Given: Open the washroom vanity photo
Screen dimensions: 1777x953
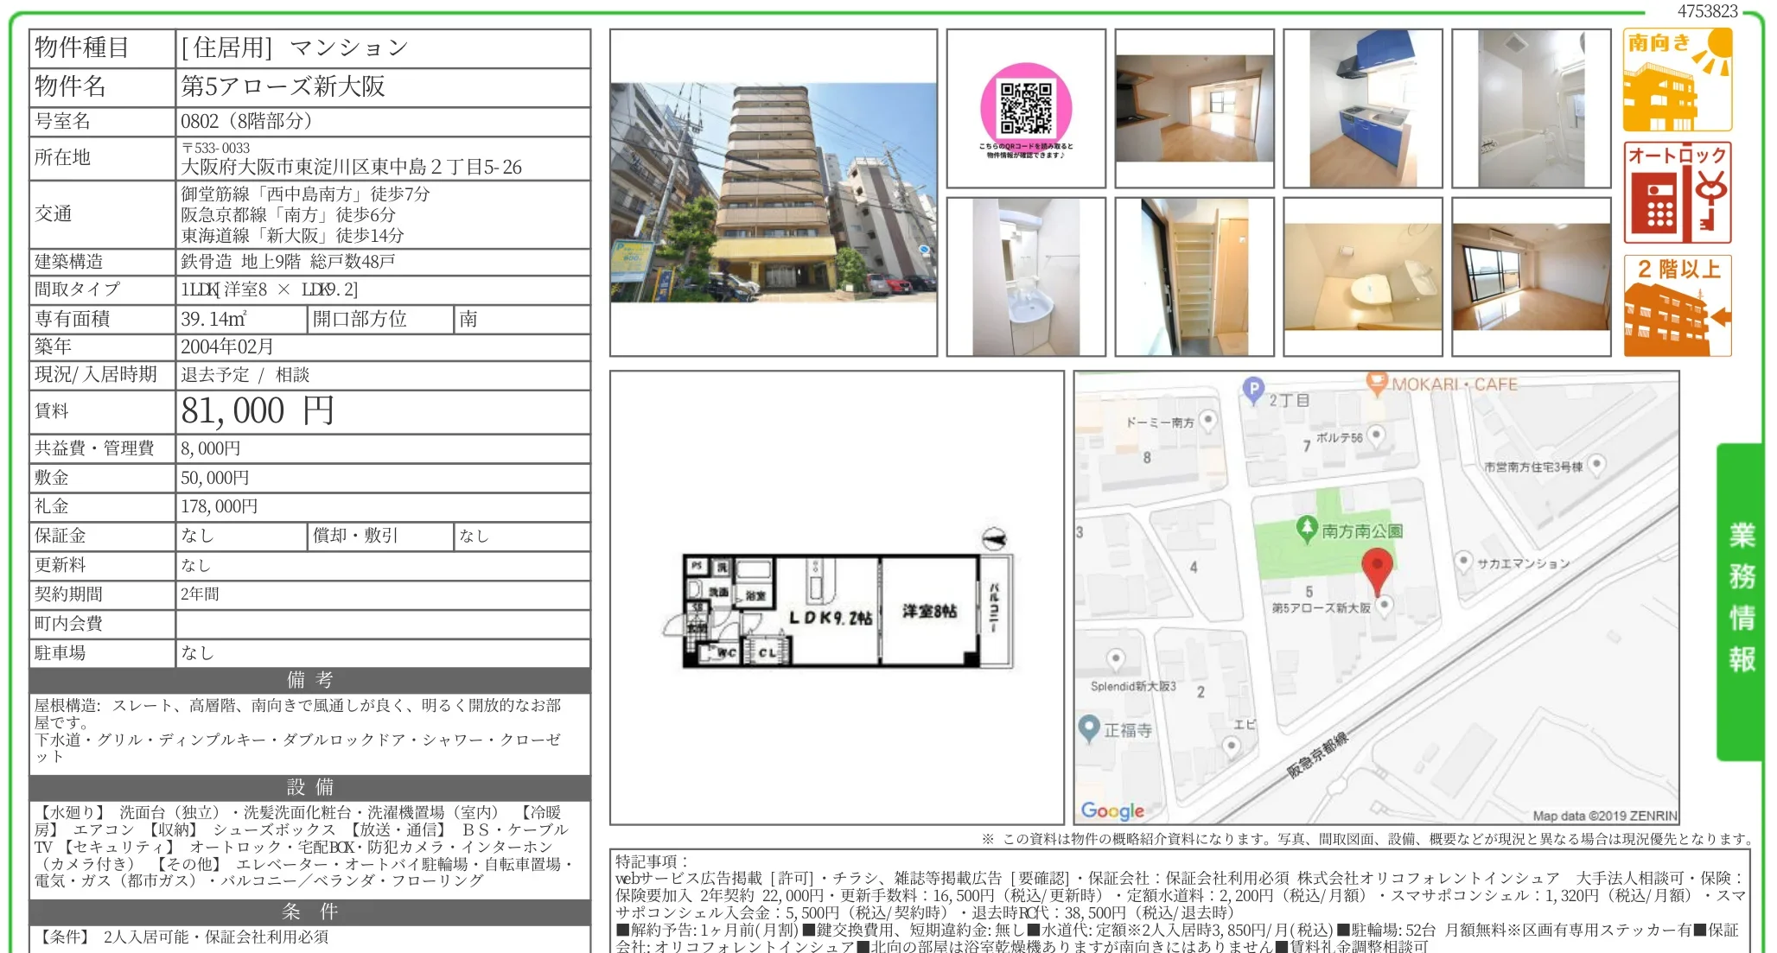Looking at the screenshot, I should tap(1029, 275).
